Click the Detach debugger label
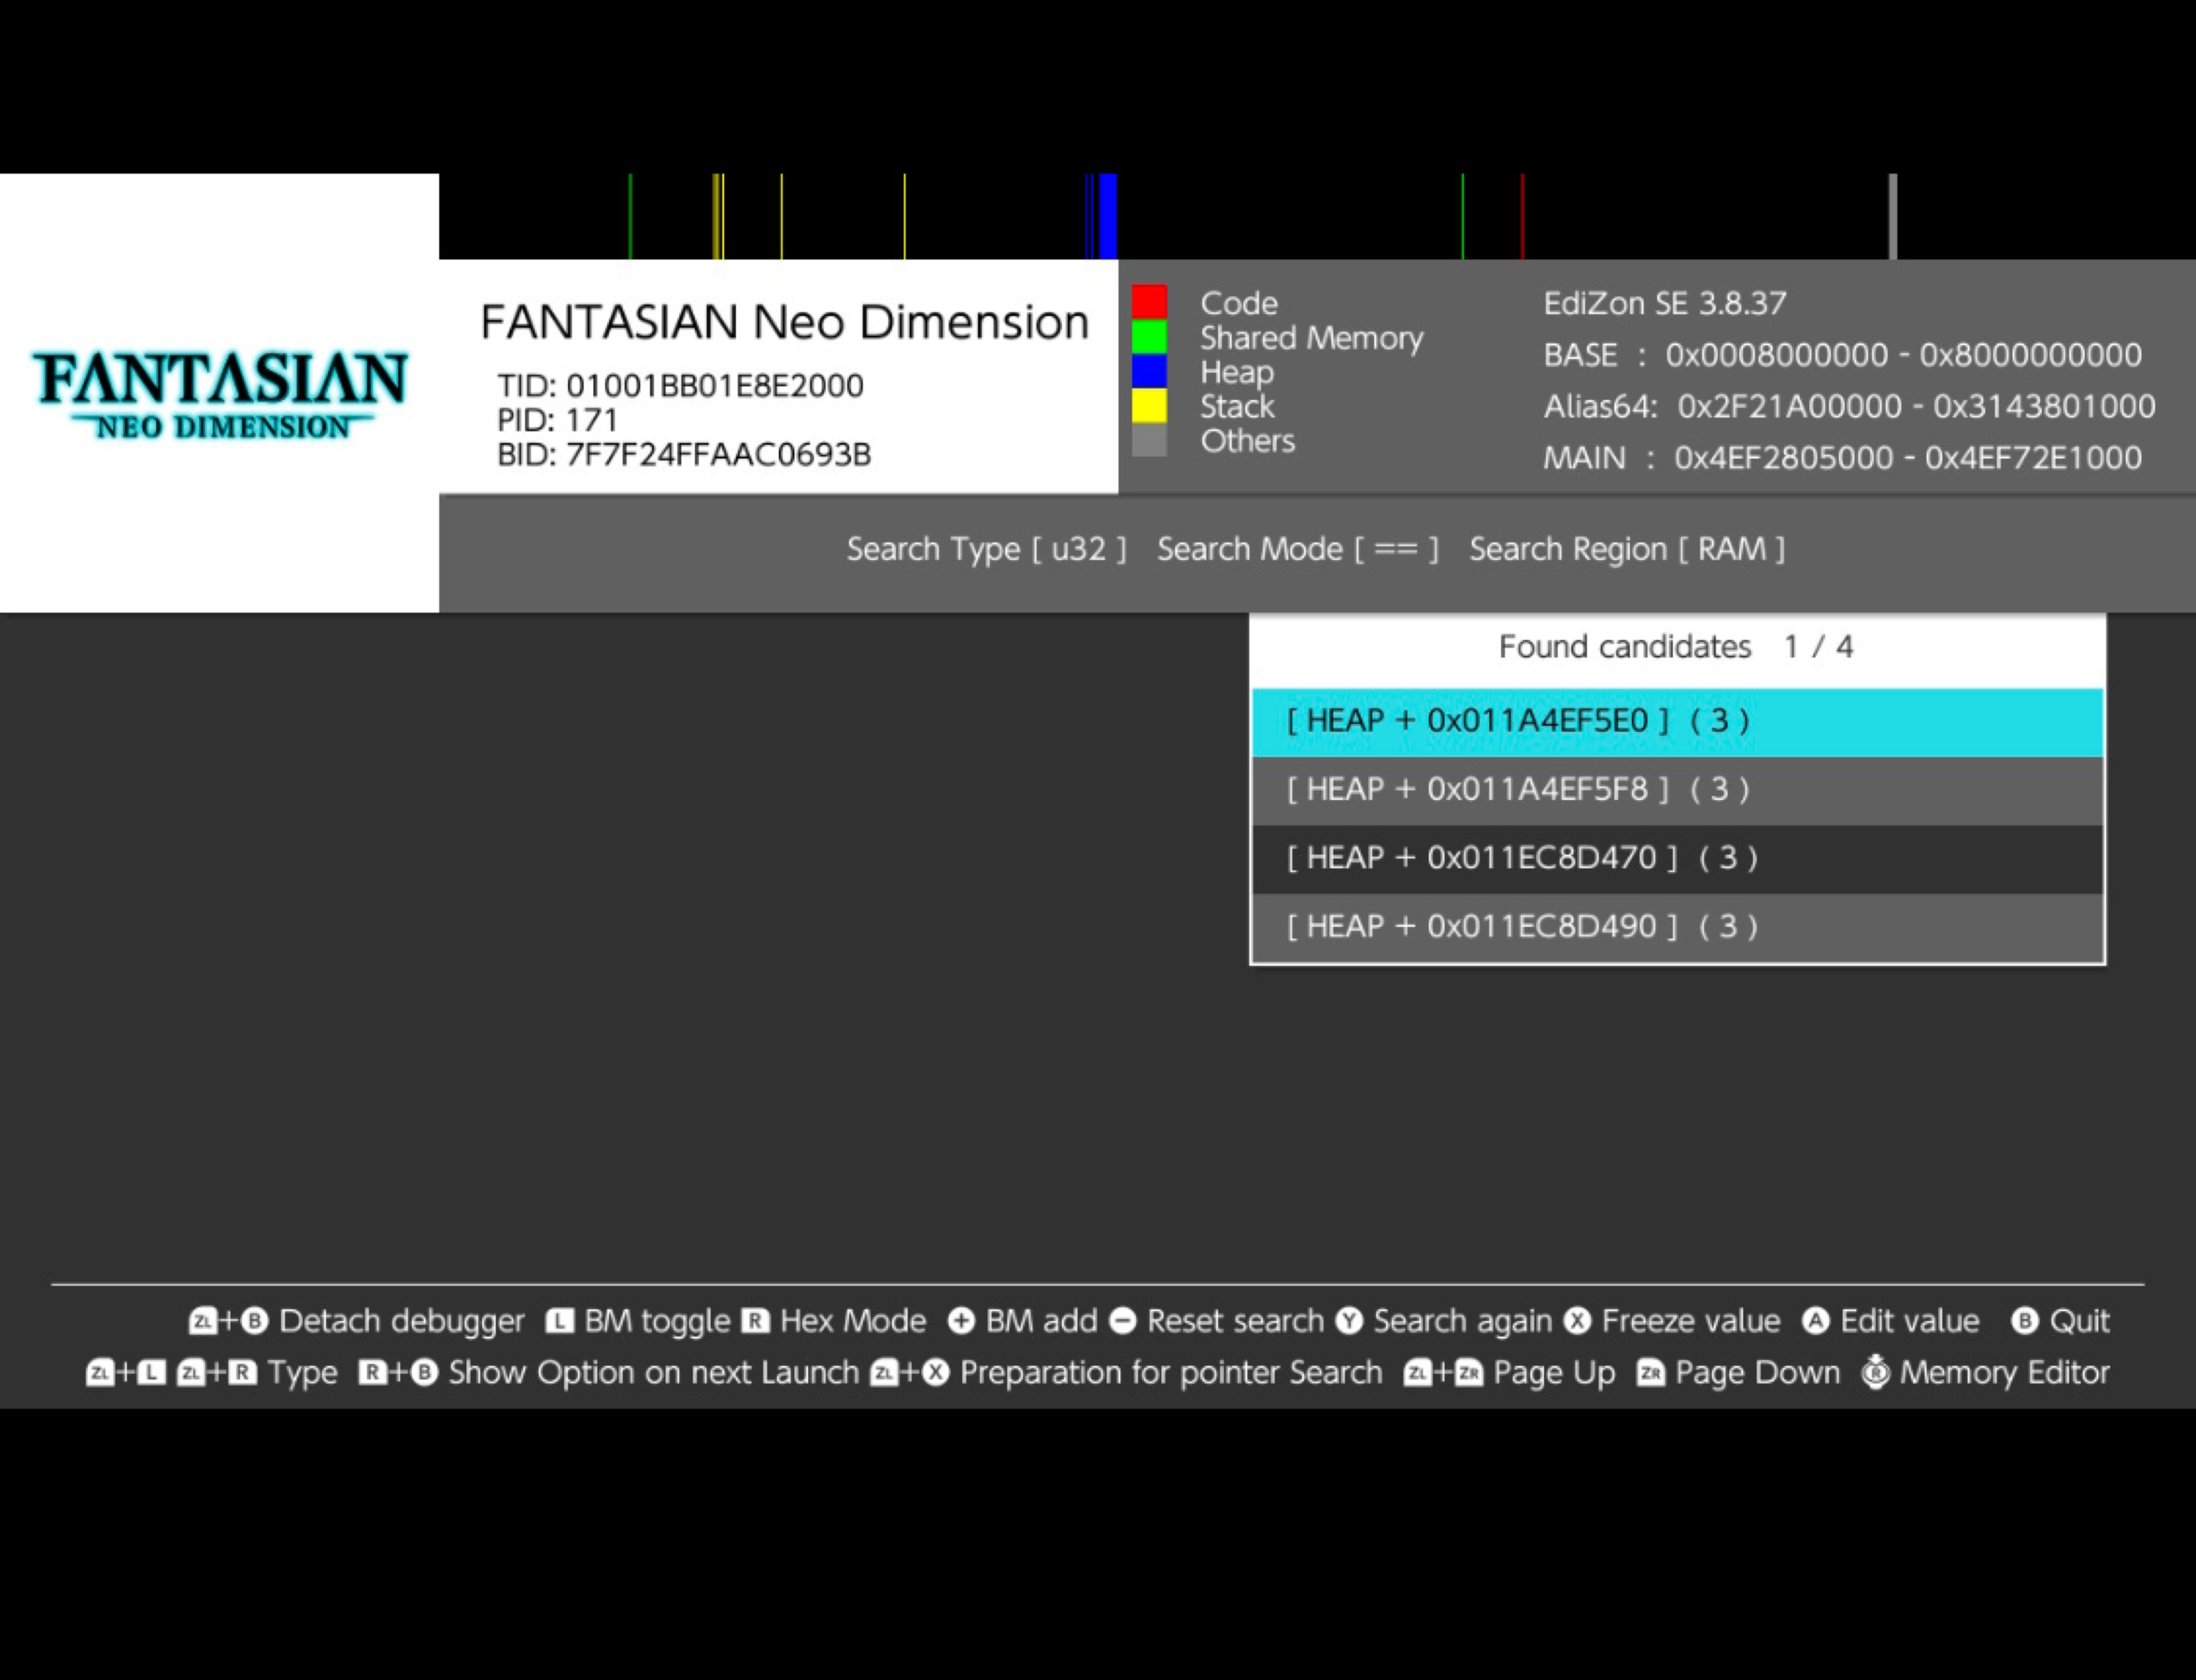The image size is (2196, 1680). [x=401, y=1322]
